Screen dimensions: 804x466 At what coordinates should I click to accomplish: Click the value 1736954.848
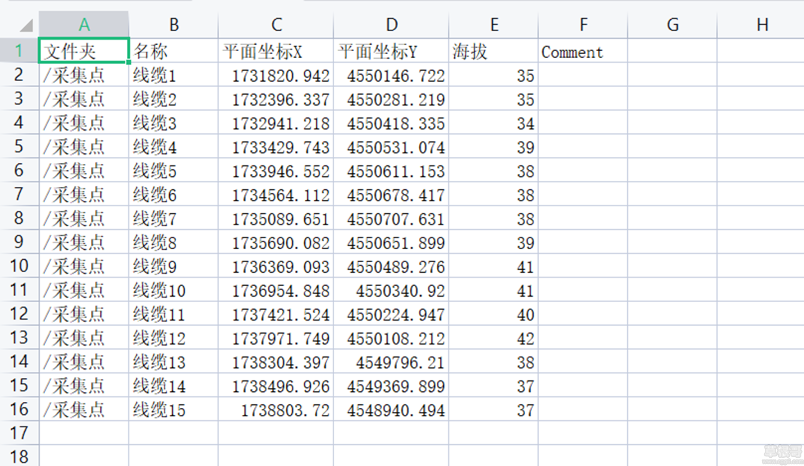[x=280, y=291]
